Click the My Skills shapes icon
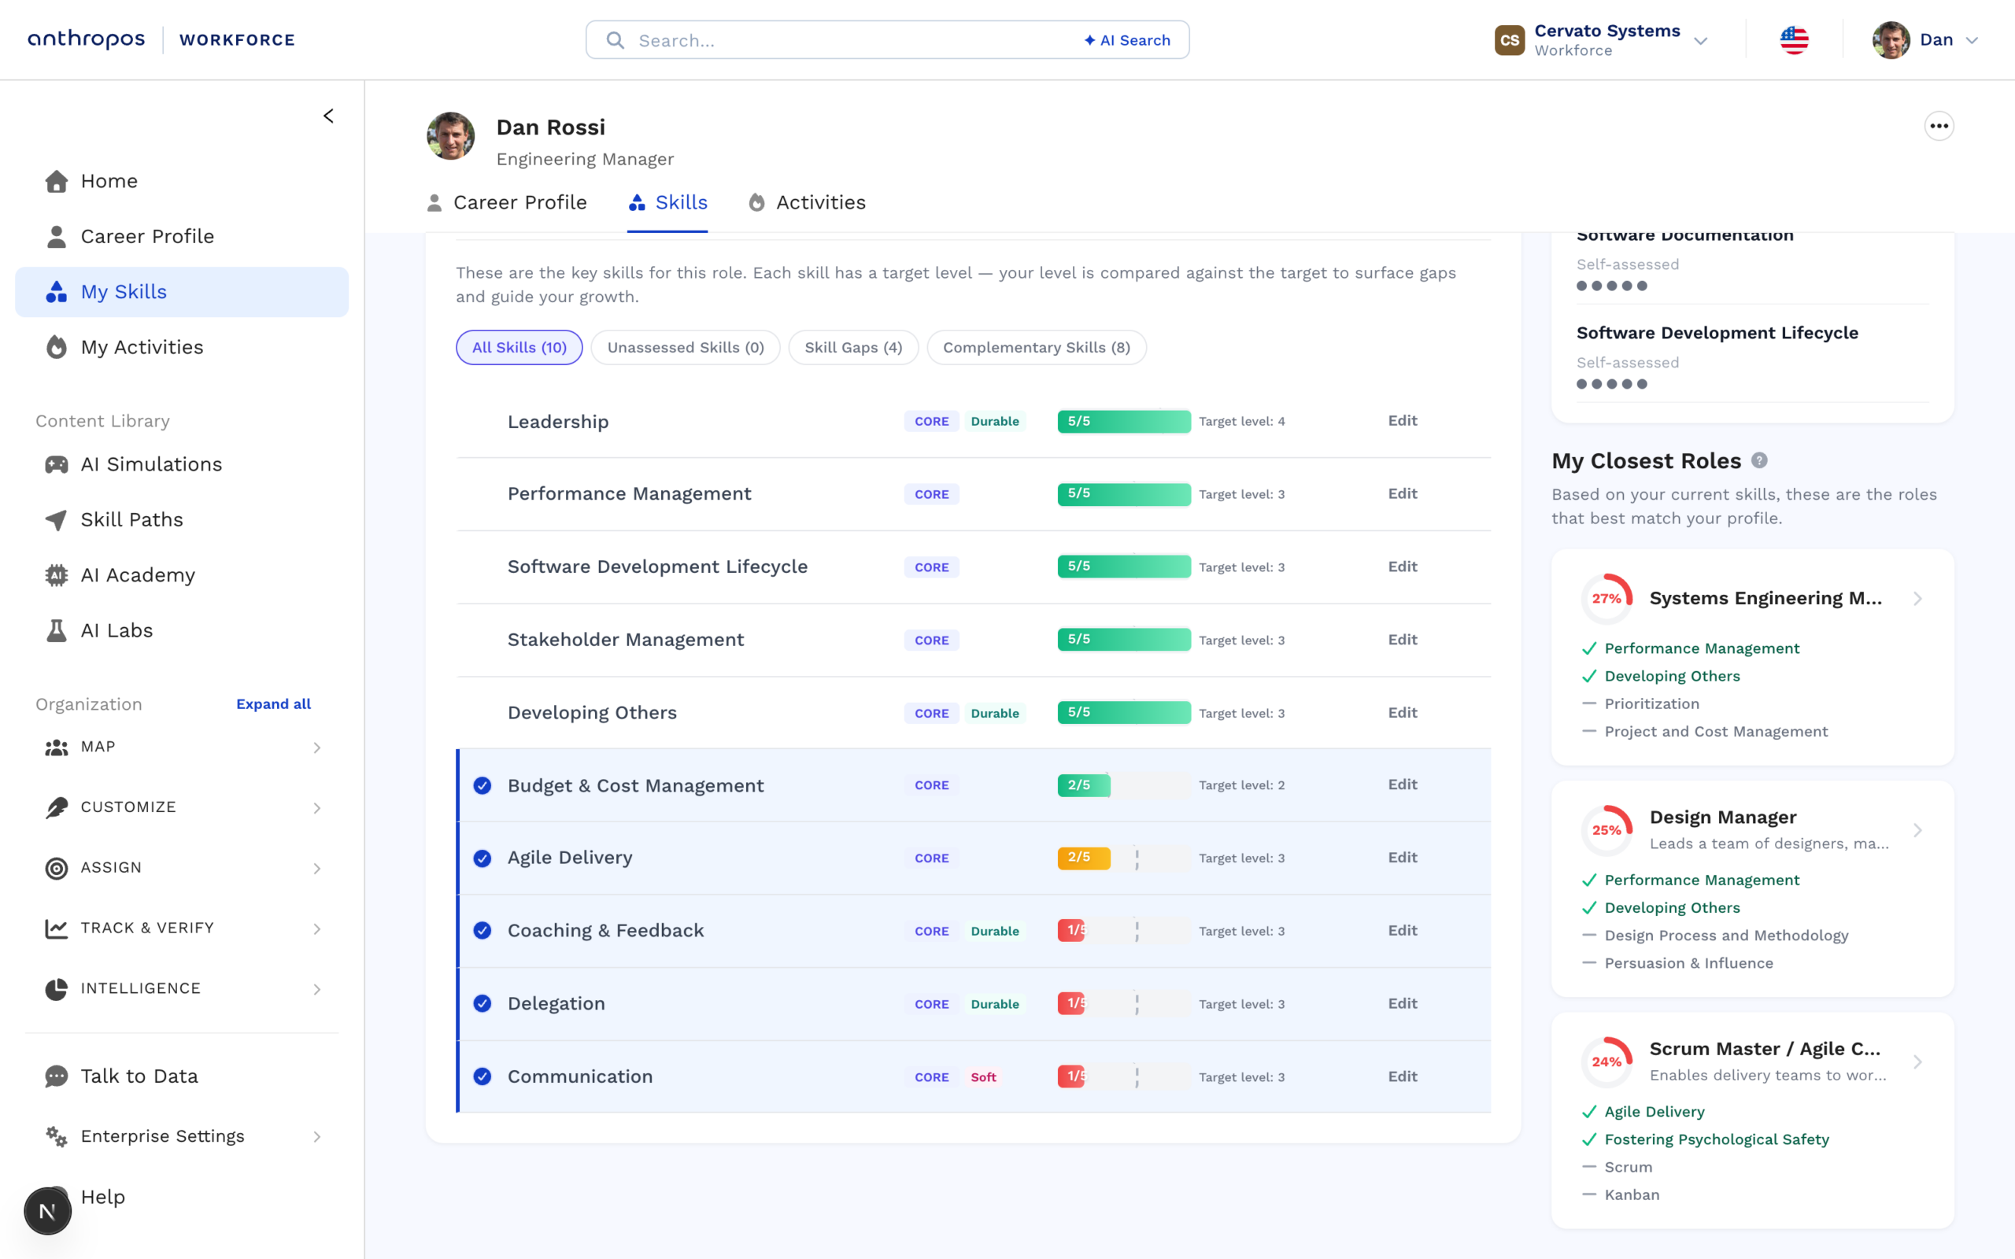The width and height of the screenshot is (2015, 1259). 57,291
